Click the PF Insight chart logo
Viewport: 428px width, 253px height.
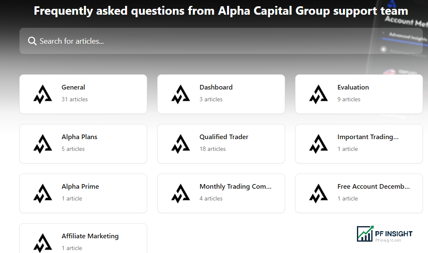(365, 234)
